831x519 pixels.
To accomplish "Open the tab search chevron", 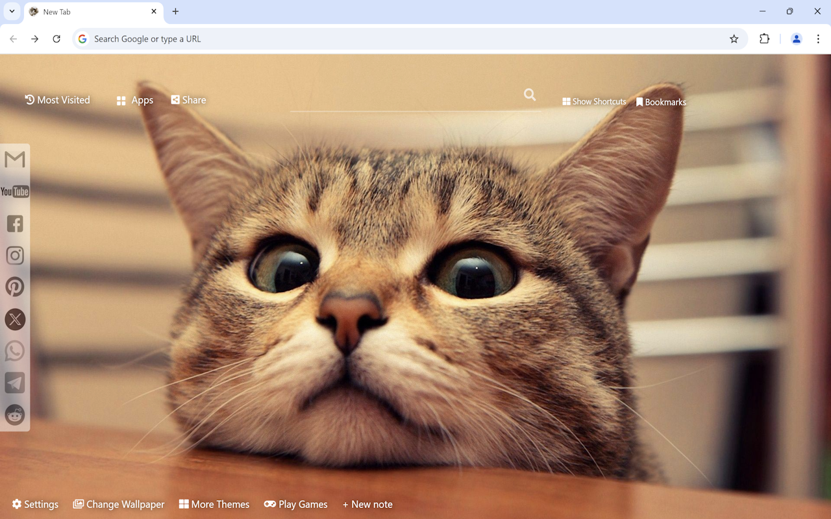I will pos(11,11).
